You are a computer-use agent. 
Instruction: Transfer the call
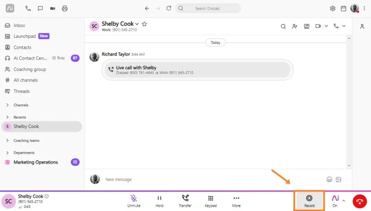[185, 201]
